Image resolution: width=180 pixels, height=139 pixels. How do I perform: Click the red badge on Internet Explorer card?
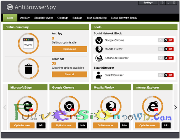156,110
